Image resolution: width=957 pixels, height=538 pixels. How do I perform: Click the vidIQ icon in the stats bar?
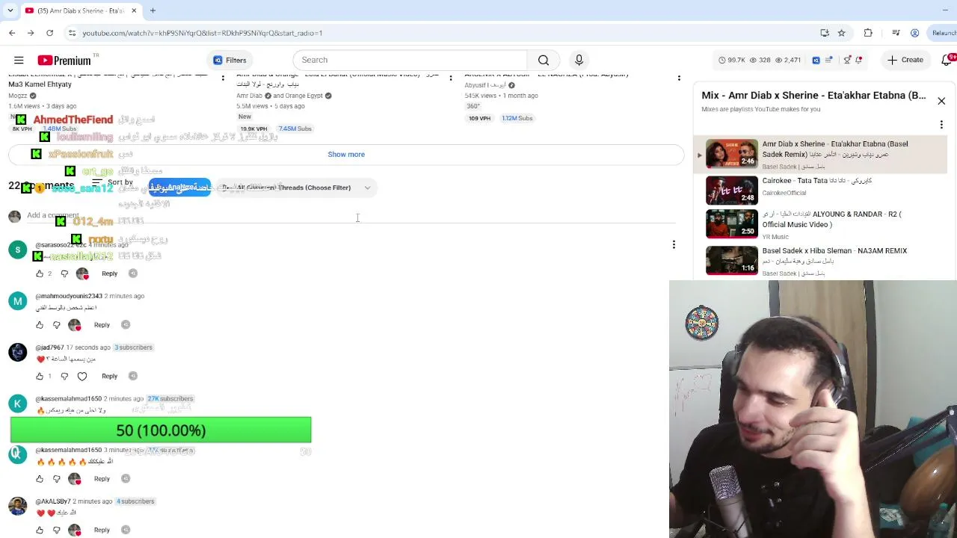(x=816, y=60)
